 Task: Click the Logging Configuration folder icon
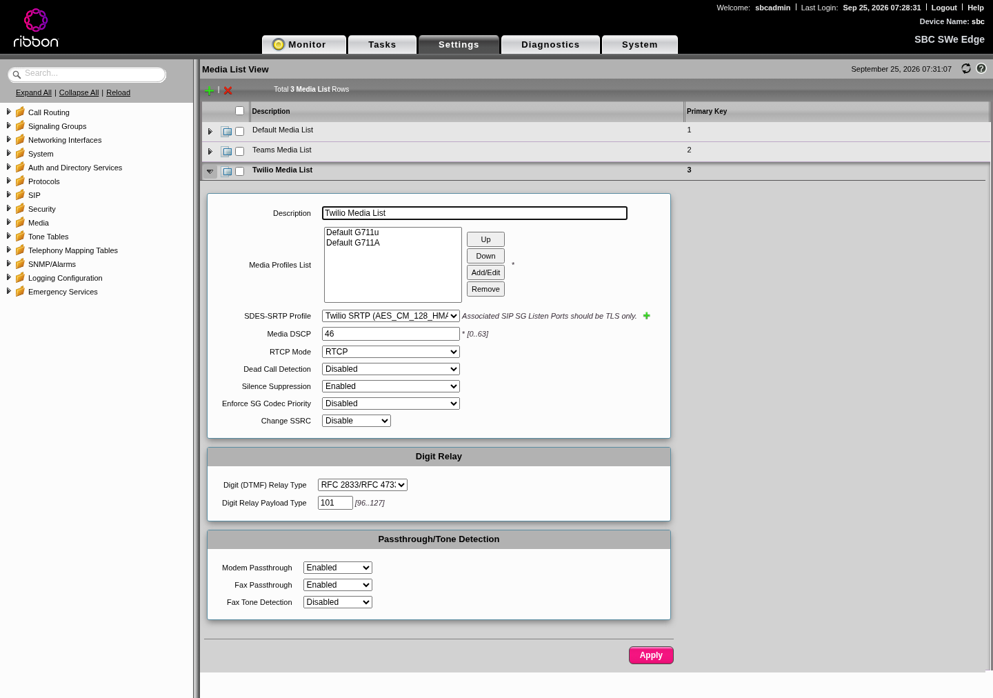click(x=20, y=277)
